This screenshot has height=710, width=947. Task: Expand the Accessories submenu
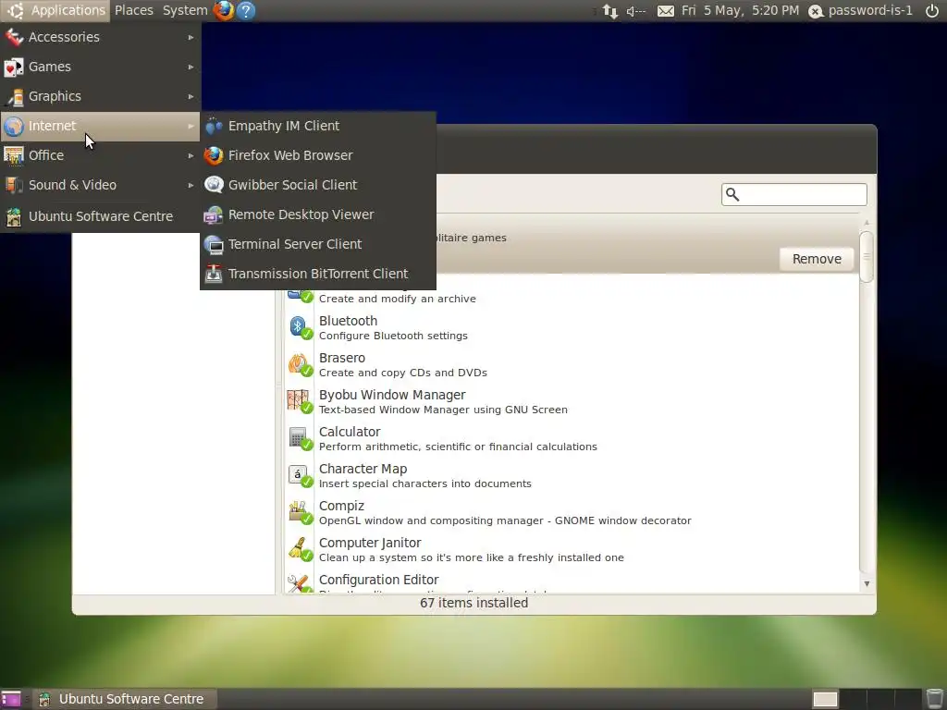tap(100, 37)
